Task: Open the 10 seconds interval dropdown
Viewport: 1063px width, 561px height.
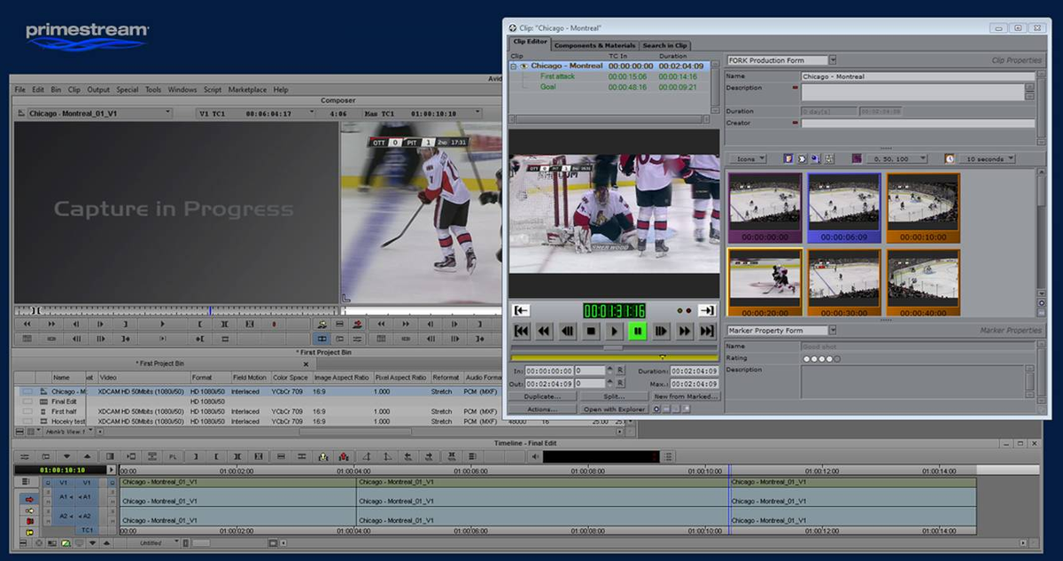Action: (x=1009, y=159)
